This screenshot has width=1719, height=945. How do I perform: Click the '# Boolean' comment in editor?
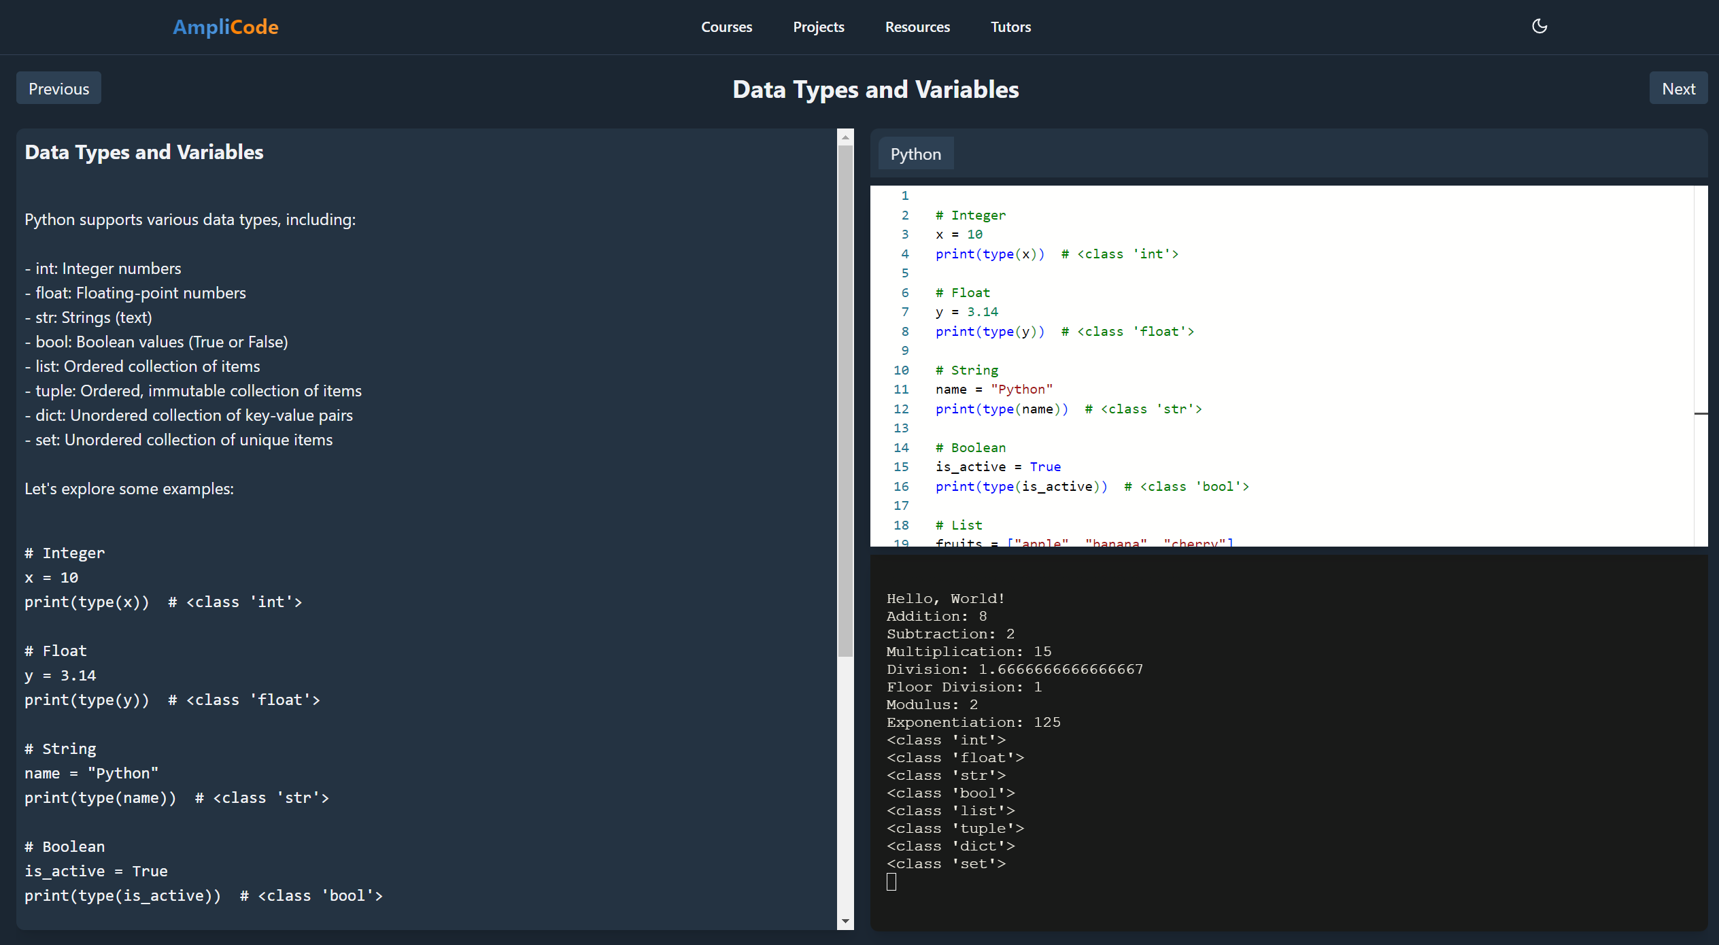pyautogui.click(x=970, y=448)
